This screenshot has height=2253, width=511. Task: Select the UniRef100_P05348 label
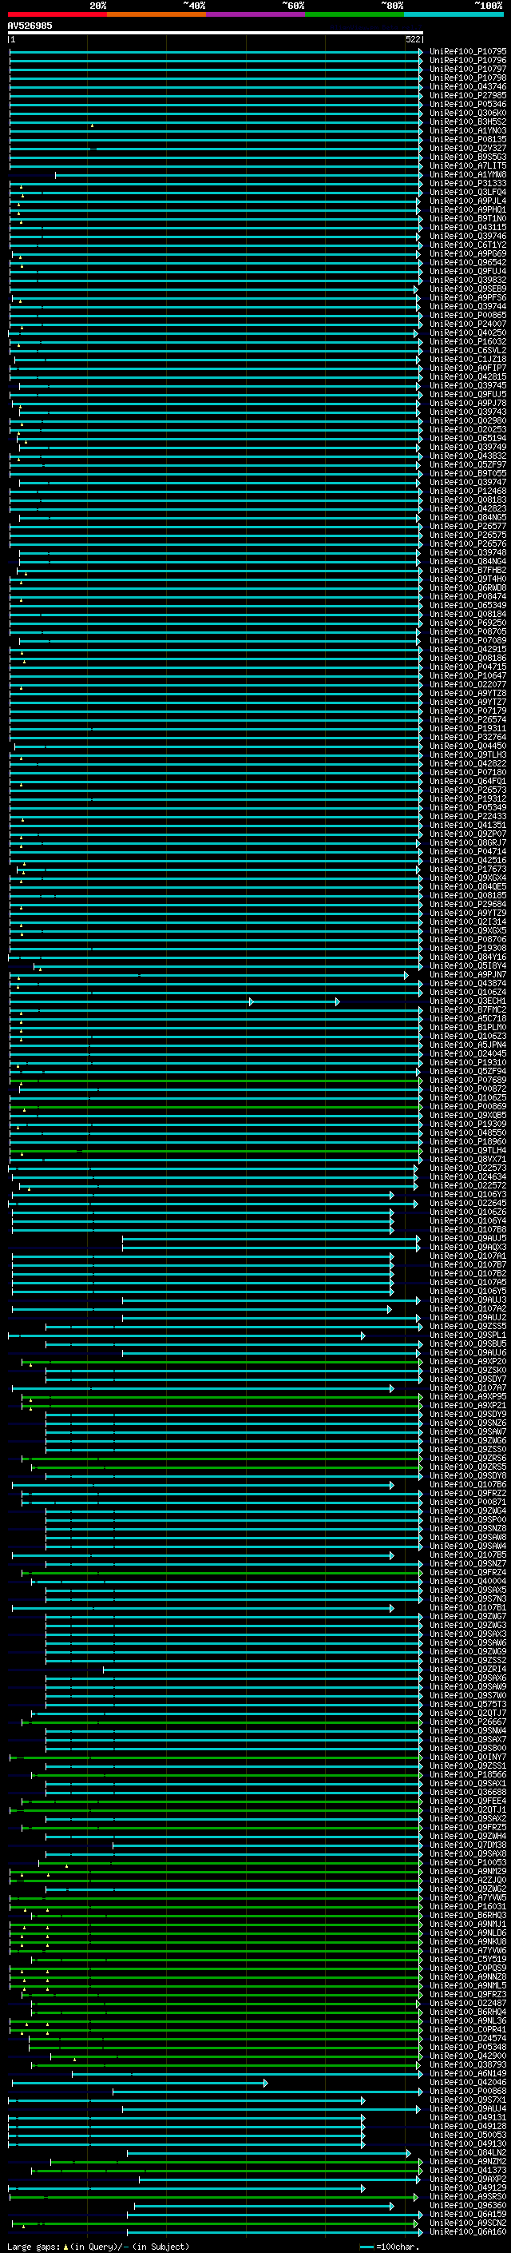468,2047
